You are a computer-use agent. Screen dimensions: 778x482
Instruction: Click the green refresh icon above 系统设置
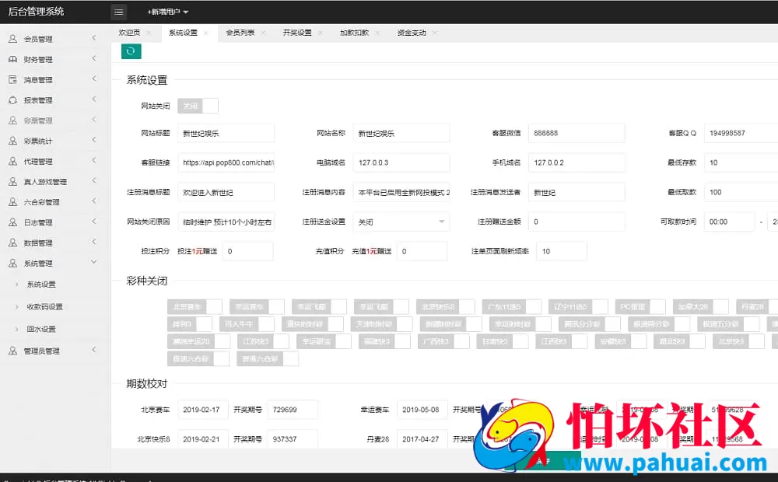[x=131, y=51]
